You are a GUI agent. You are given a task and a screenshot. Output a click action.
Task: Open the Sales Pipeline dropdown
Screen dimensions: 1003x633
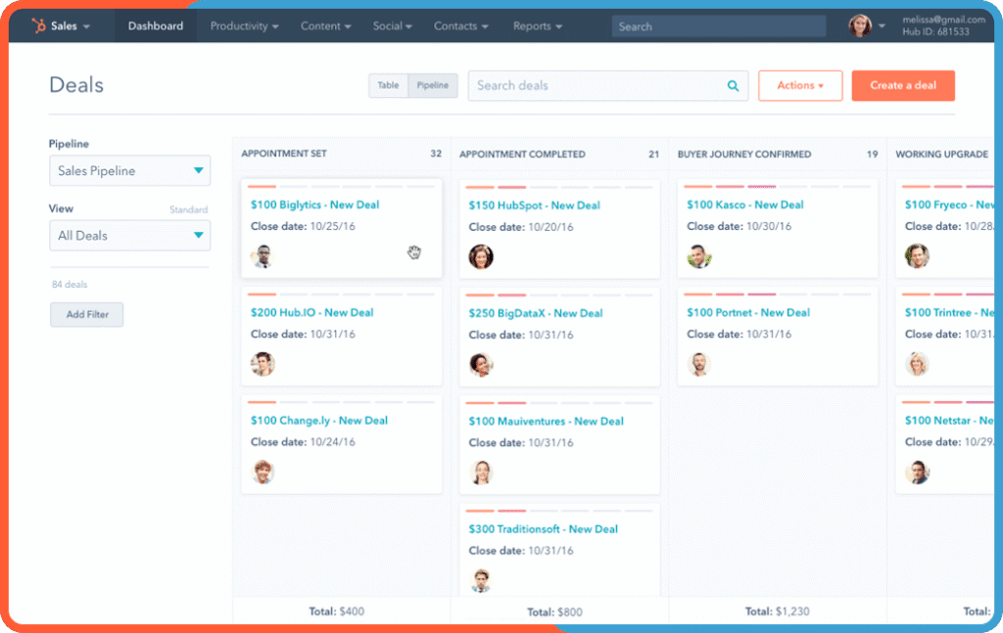[129, 170]
